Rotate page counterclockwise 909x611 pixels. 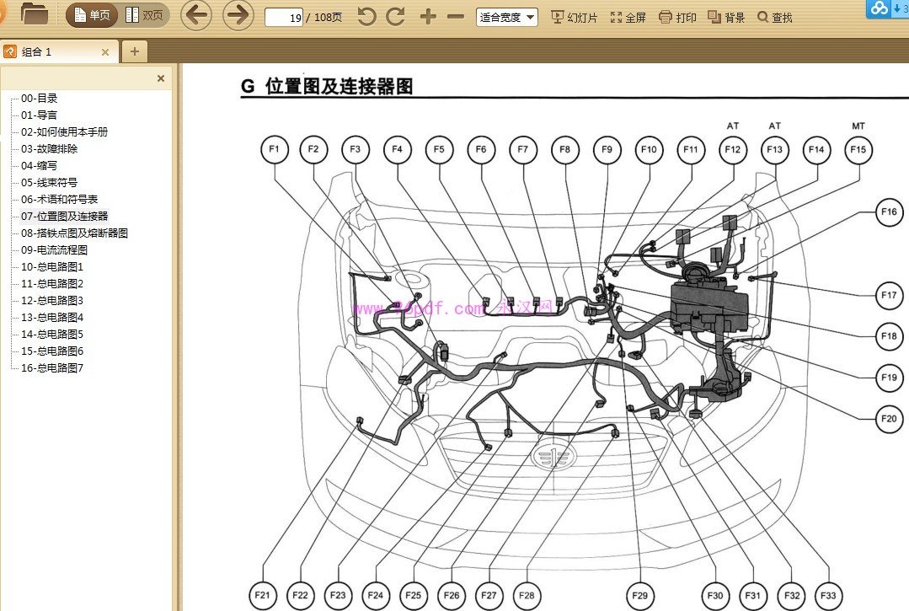pos(366,16)
